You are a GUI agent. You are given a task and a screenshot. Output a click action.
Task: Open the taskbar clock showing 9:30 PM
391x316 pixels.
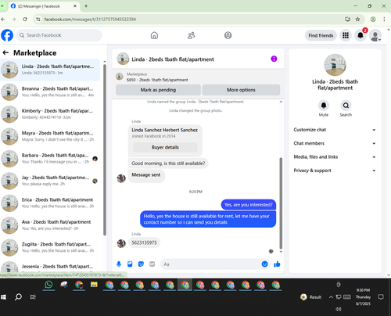[x=363, y=296]
